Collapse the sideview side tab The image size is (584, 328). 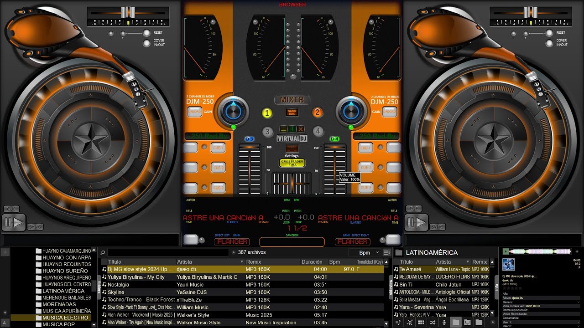tap(391, 287)
